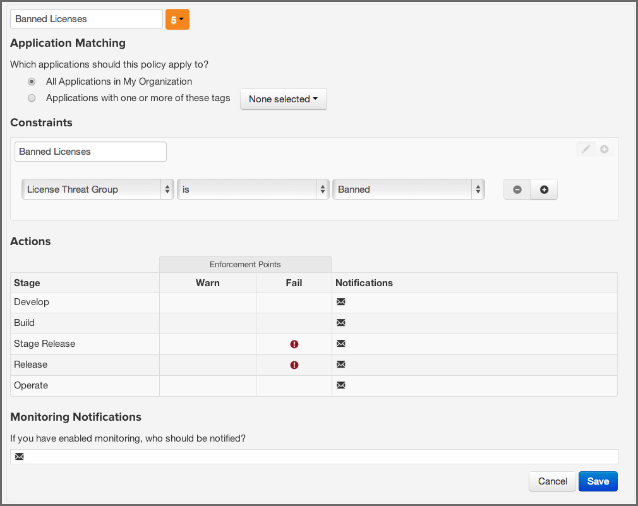
Task: Click the Stage Release notifications envelope
Action: [x=341, y=344]
